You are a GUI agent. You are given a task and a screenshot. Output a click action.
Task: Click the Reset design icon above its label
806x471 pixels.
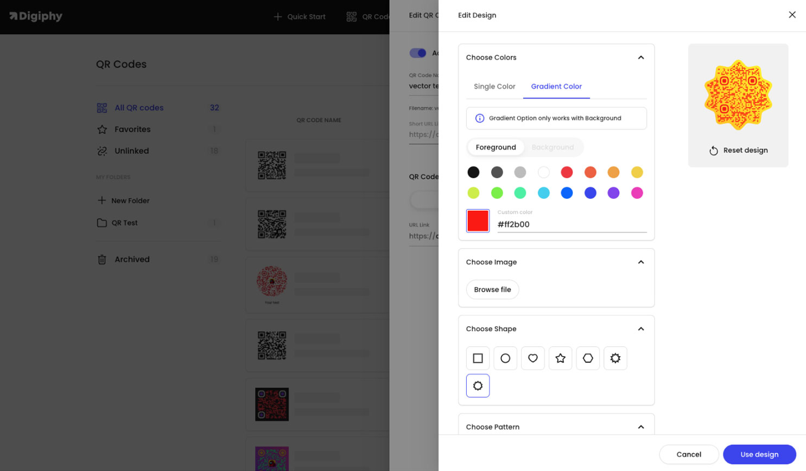click(x=713, y=150)
